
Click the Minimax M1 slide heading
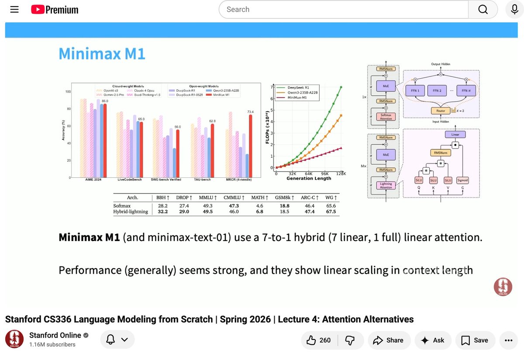coord(102,54)
